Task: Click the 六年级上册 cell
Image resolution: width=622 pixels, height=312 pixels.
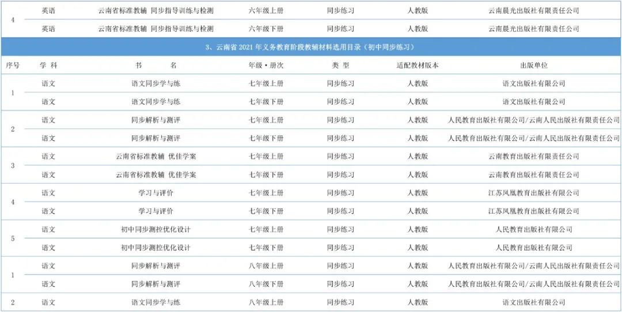Action: tap(266, 11)
